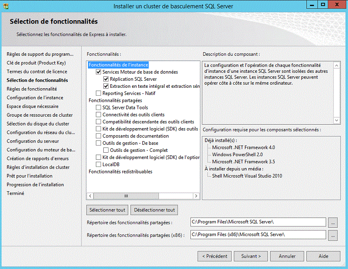Minimize the installer window
Screen dimensions: 348x269
[x=312, y=5]
